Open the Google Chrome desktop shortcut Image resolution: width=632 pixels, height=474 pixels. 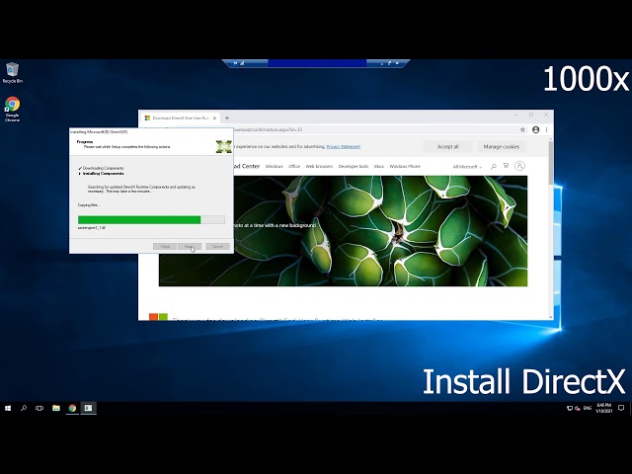tap(12, 109)
